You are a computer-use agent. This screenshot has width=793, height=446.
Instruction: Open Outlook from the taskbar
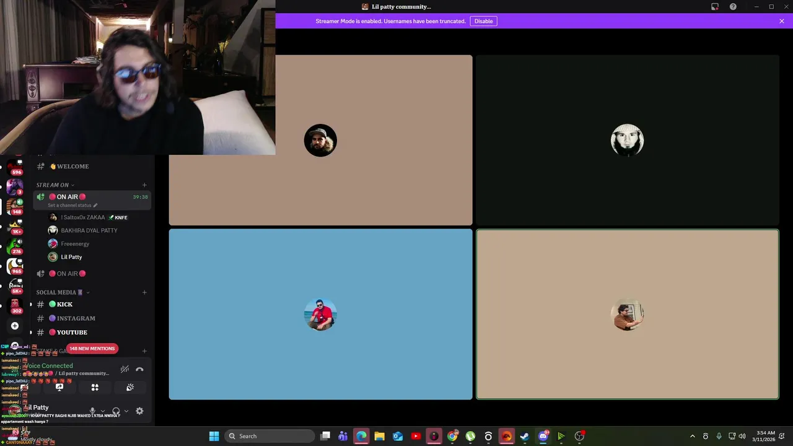(x=398, y=436)
